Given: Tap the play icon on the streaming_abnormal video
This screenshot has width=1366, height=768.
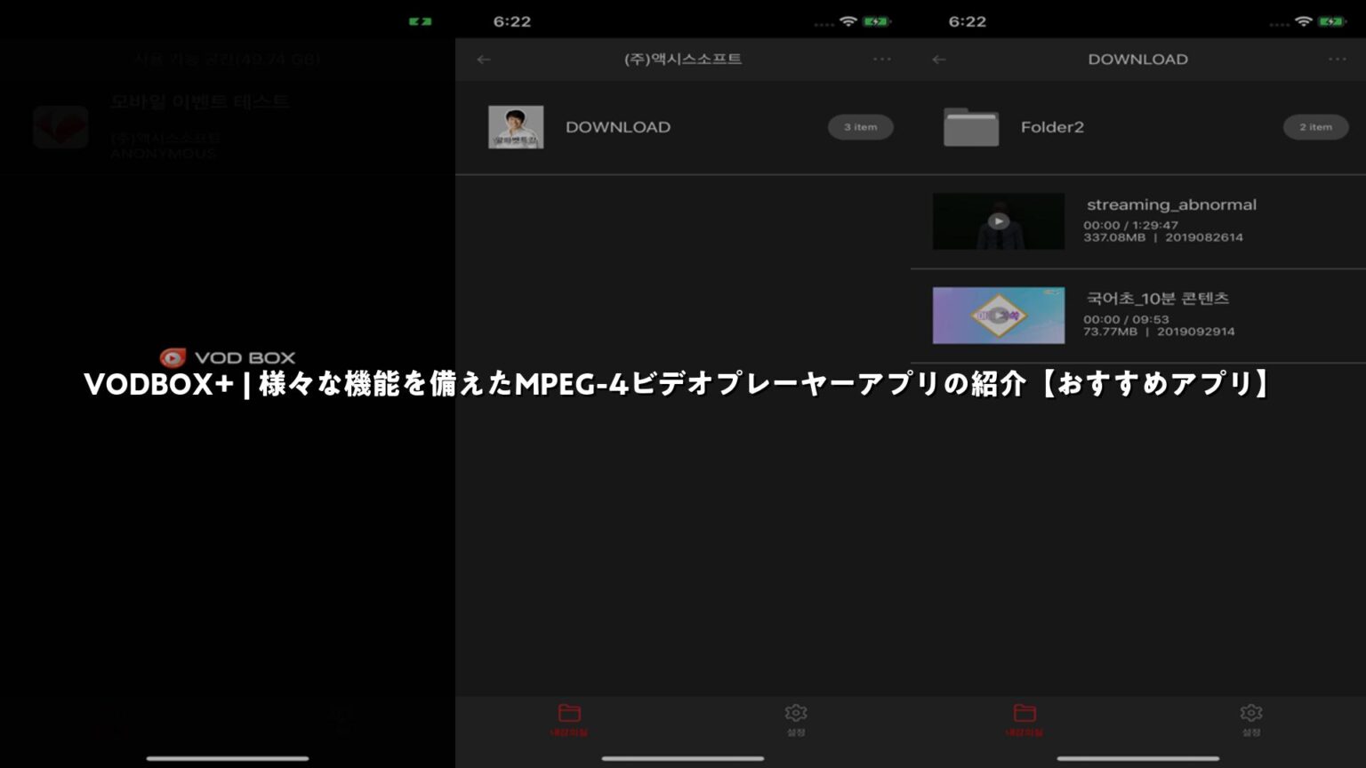Looking at the screenshot, I should 998,221.
